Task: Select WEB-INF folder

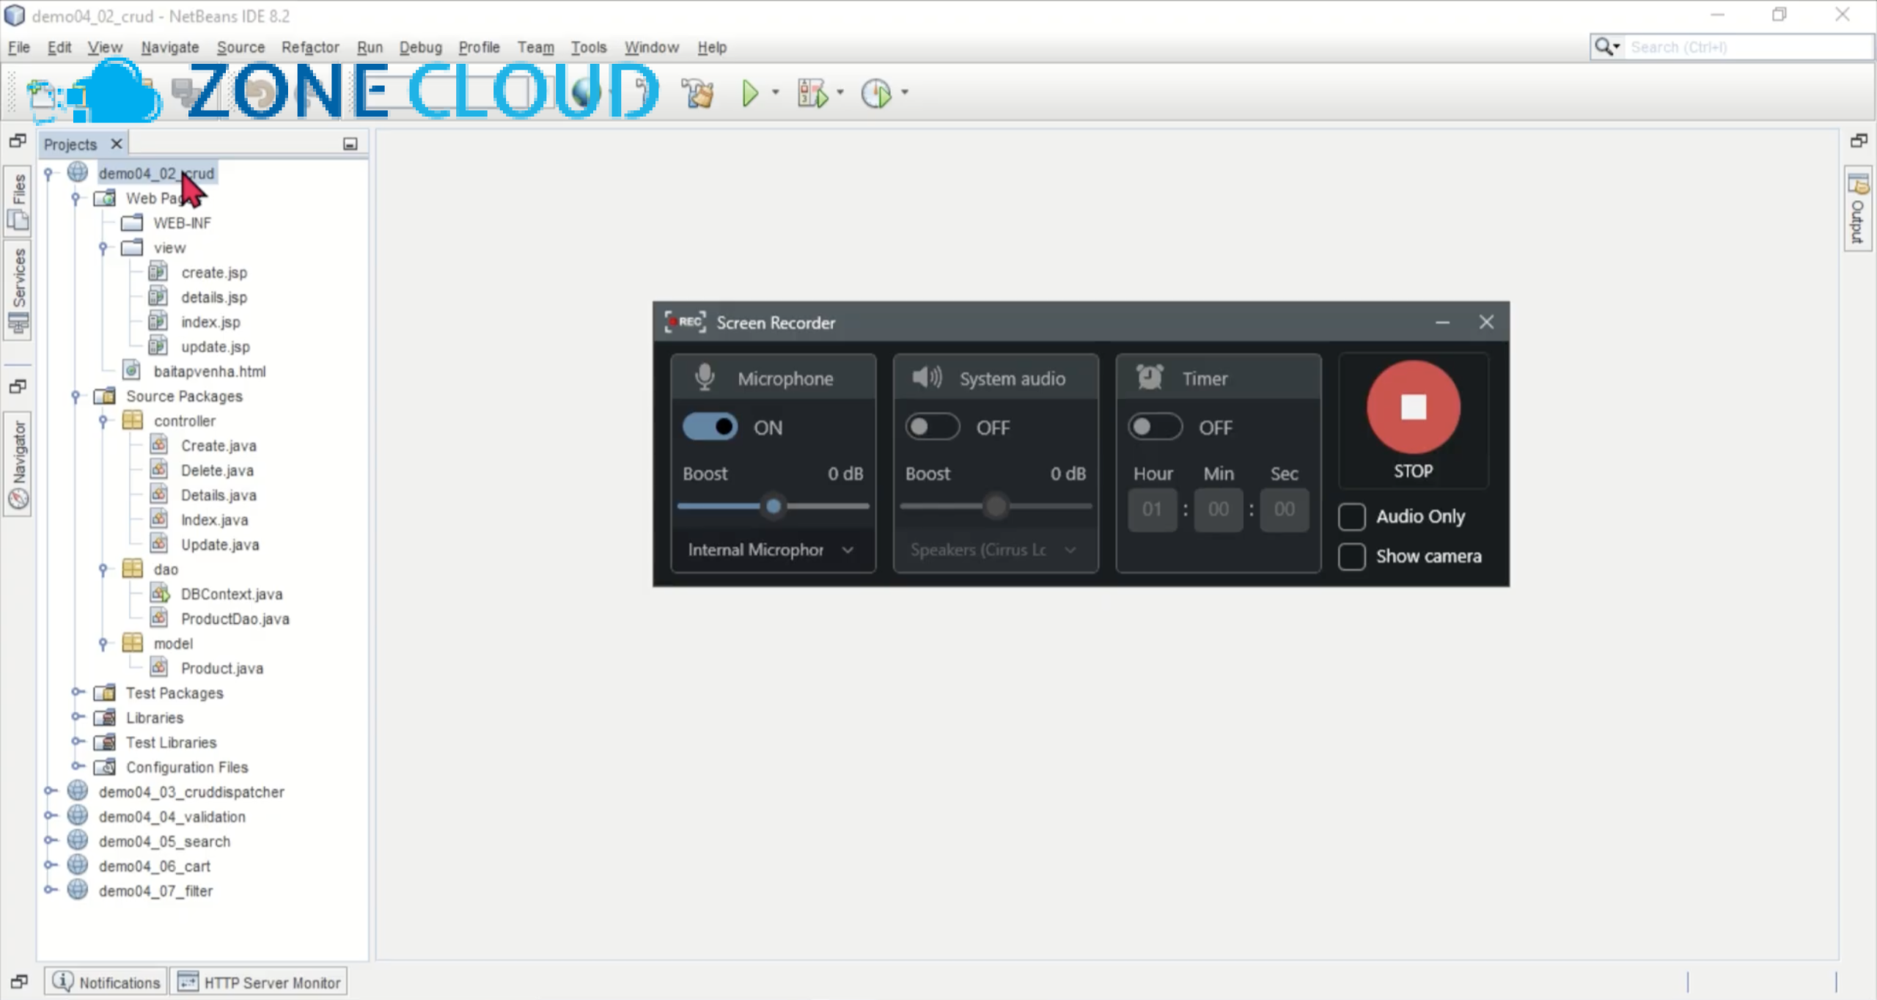Action: 182,224
